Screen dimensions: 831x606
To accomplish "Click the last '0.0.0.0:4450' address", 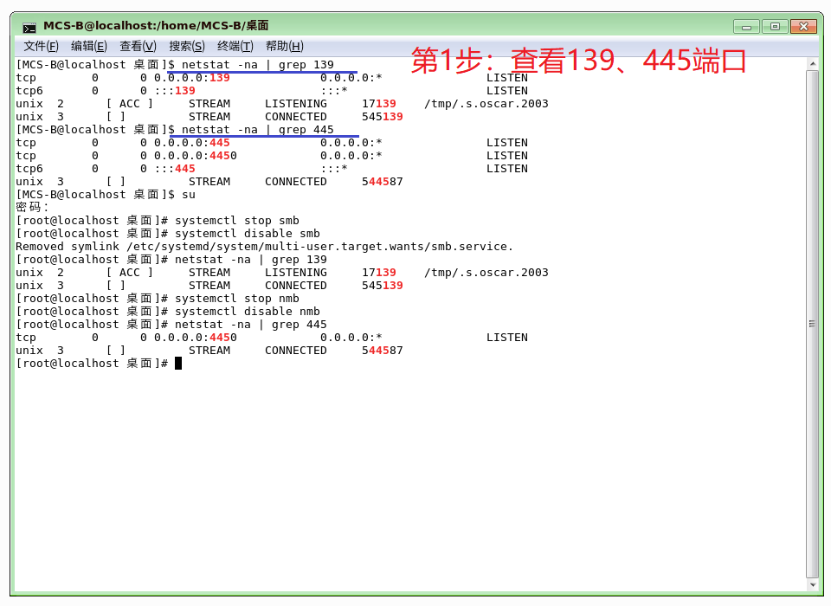I will pyautogui.click(x=196, y=338).
